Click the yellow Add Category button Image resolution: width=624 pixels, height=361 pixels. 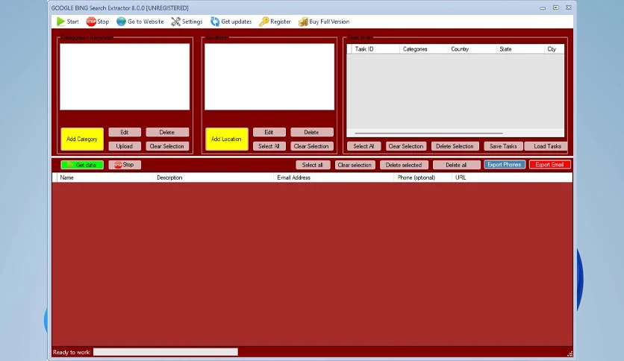[x=82, y=139]
